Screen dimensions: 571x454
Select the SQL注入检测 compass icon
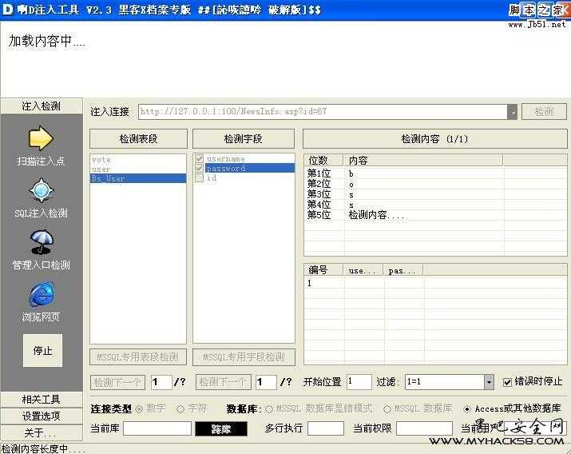click(42, 190)
